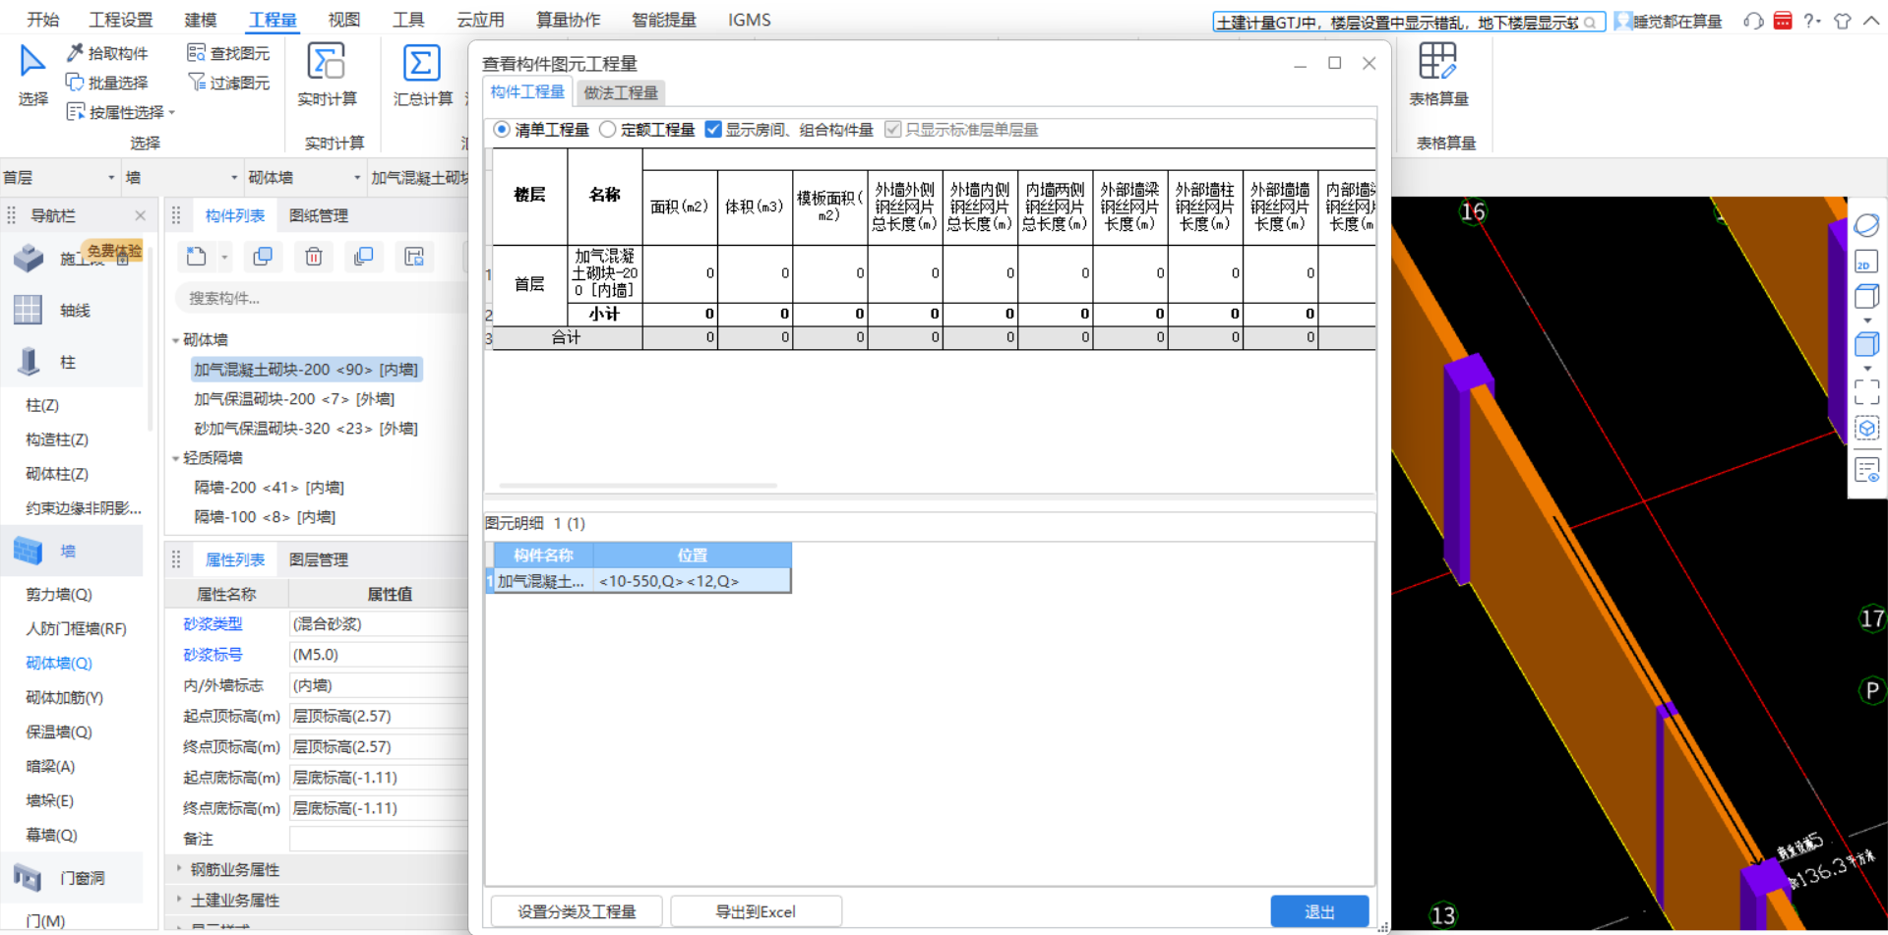Click the 砂浆类型 property link
Image resolution: width=1888 pixels, height=935 pixels.
pos(213,624)
